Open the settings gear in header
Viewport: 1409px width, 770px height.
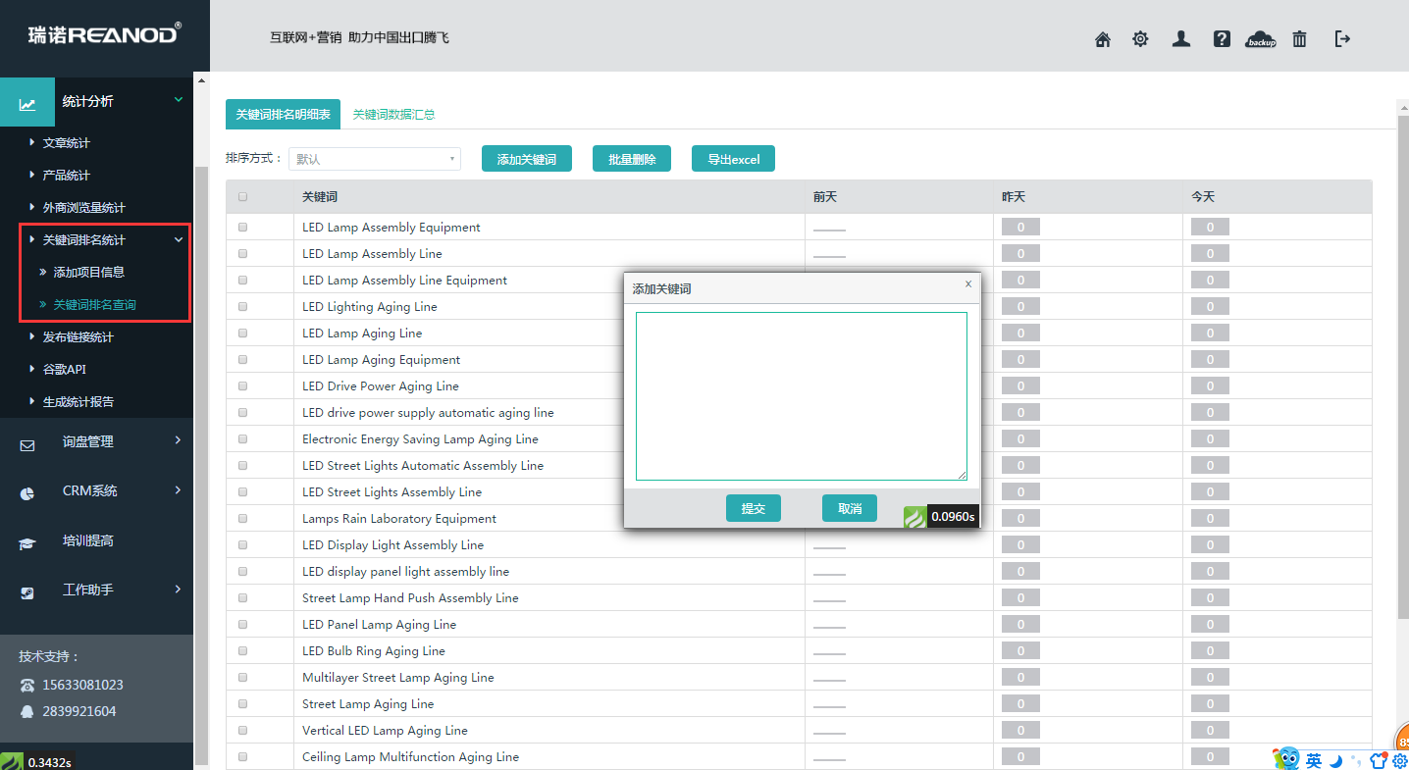click(x=1140, y=39)
